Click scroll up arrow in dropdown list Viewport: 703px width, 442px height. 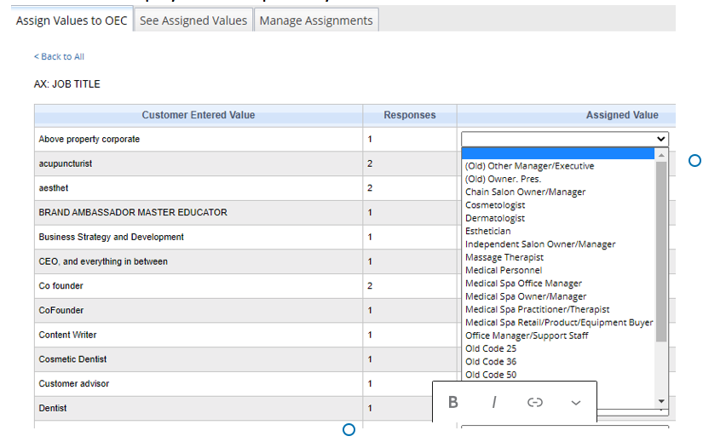tap(661, 154)
